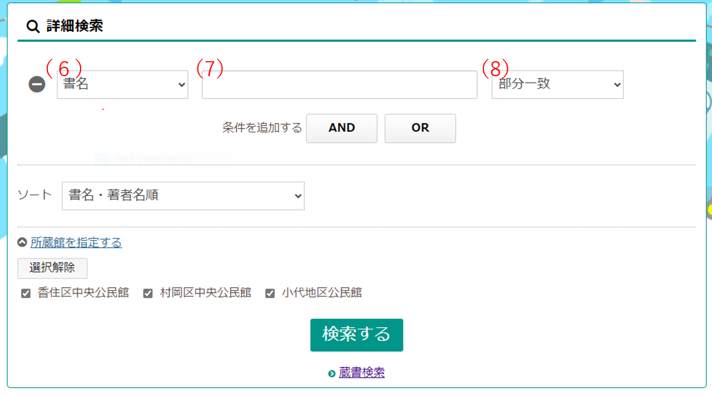Focus the search keyword text field
The image size is (712, 397).
[x=339, y=85]
